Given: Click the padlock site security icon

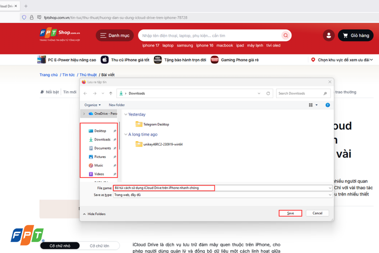Looking at the screenshot, I should 31,18.
